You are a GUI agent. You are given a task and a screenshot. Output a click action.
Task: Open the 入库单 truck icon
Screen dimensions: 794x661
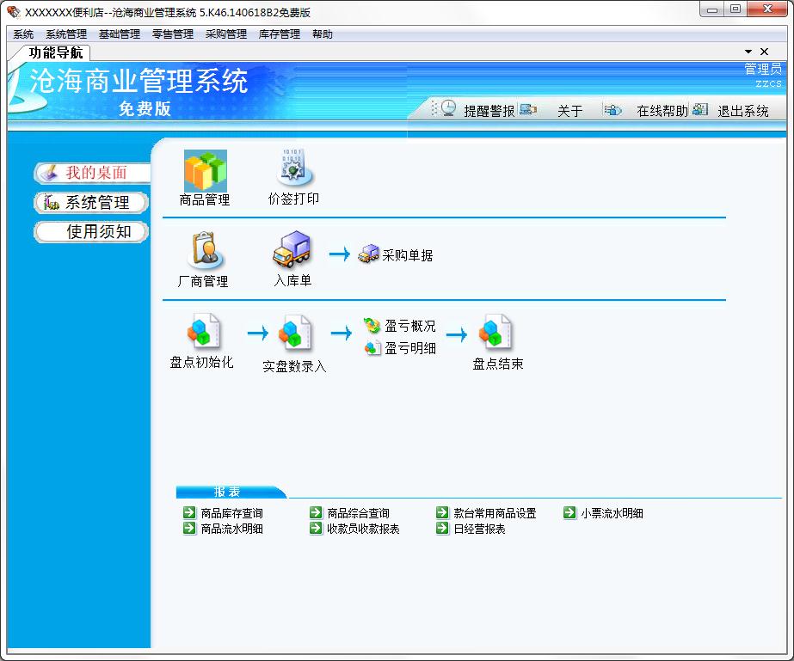pos(292,249)
